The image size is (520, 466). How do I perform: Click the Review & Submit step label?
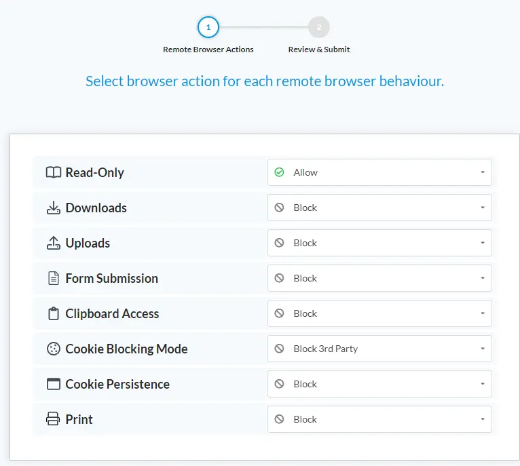click(x=319, y=50)
